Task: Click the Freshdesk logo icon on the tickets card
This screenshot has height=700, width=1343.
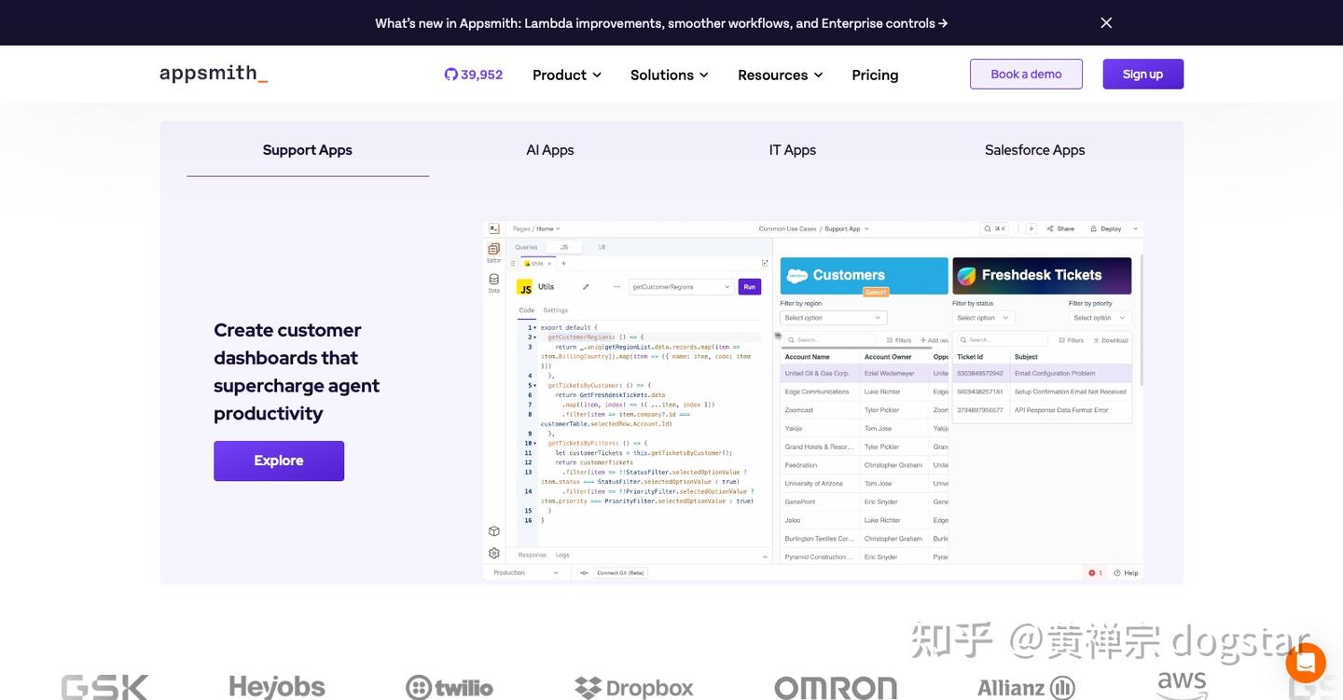Action: tap(967, 275)
